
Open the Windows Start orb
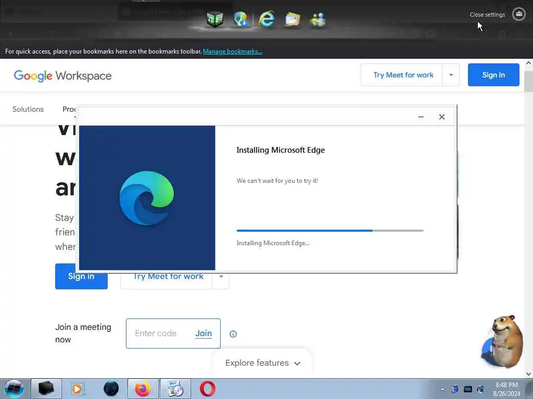coord(14,389)
